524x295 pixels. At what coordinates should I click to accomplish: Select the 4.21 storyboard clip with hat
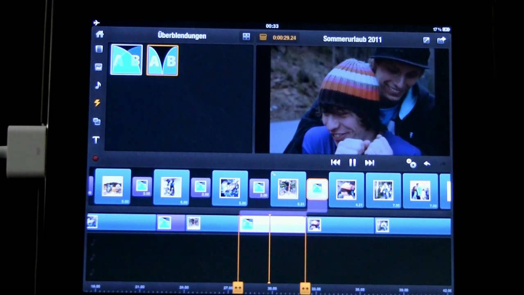346,190
